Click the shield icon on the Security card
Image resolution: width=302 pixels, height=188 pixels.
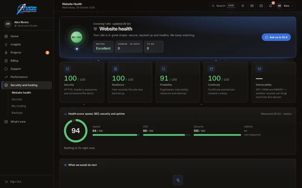pyautogui.click(x=67, y=69)
